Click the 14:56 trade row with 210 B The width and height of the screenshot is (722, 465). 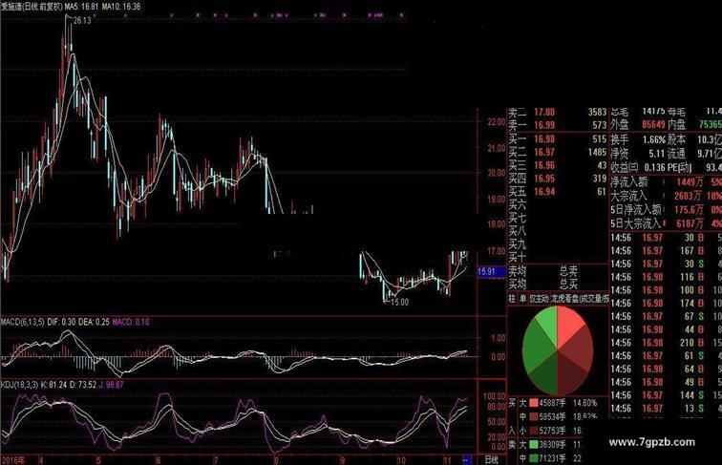pos(666,343)
